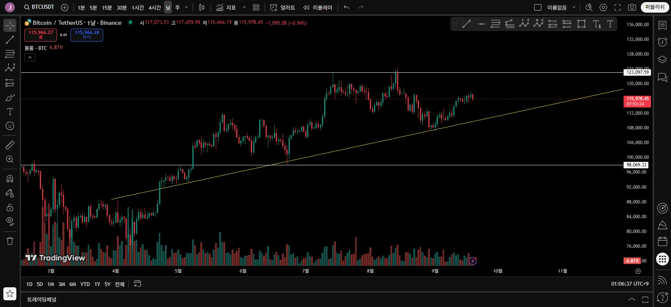Image resolution: width=671 pixels, height=307 pixels.
Task: Click the trash can remove-objects icon
Action: point(10,241)
